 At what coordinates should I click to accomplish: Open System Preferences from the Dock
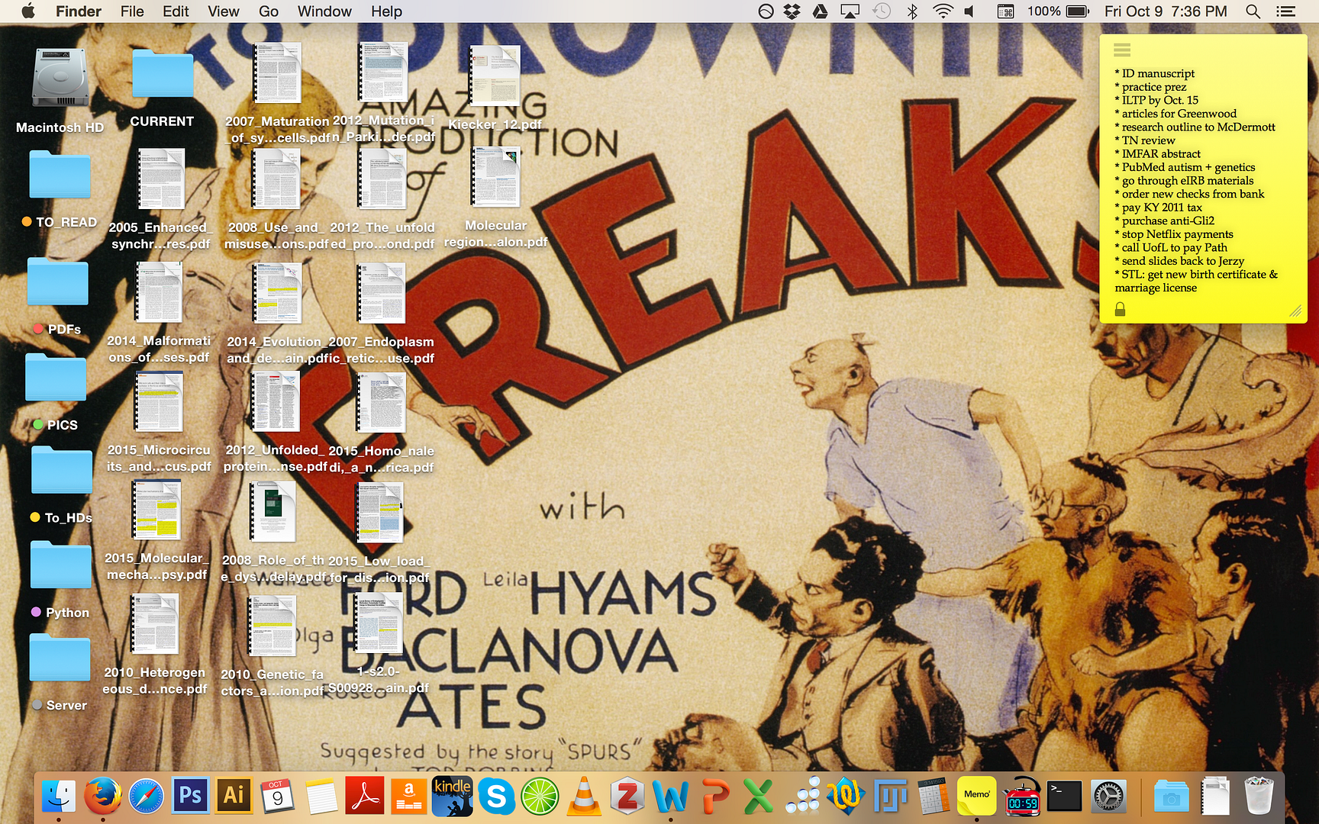click(x=1108, y=797)
